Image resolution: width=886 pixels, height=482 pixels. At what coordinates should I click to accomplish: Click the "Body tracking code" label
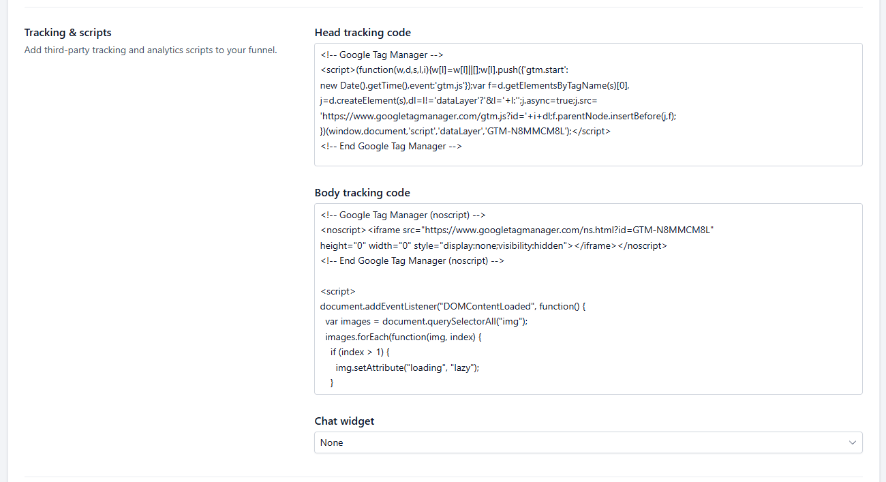tap(363, 193)
